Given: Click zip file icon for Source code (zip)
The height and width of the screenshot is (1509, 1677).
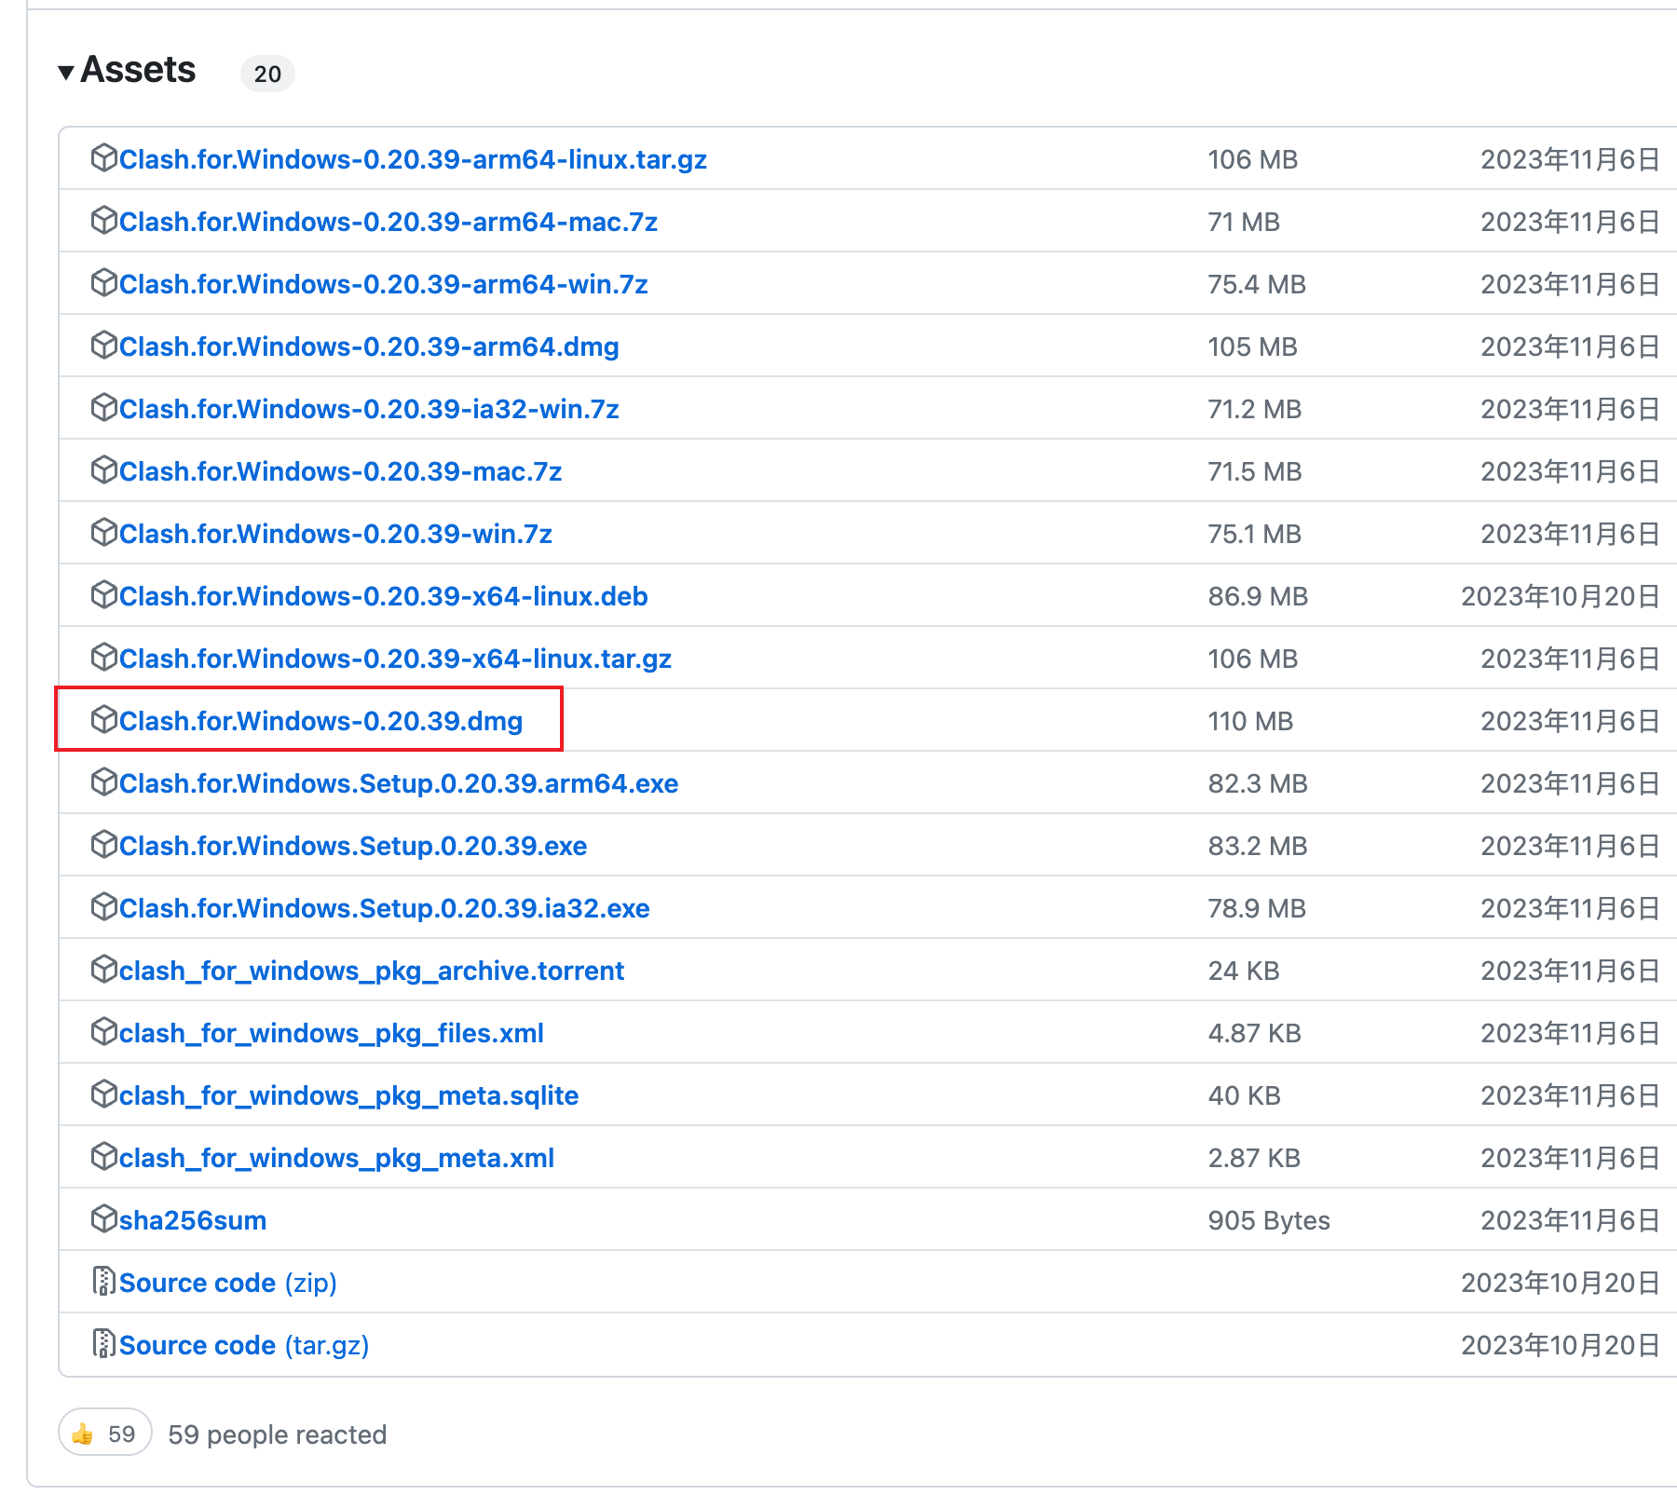Looking at the screenshot, I should [103, 1282].
